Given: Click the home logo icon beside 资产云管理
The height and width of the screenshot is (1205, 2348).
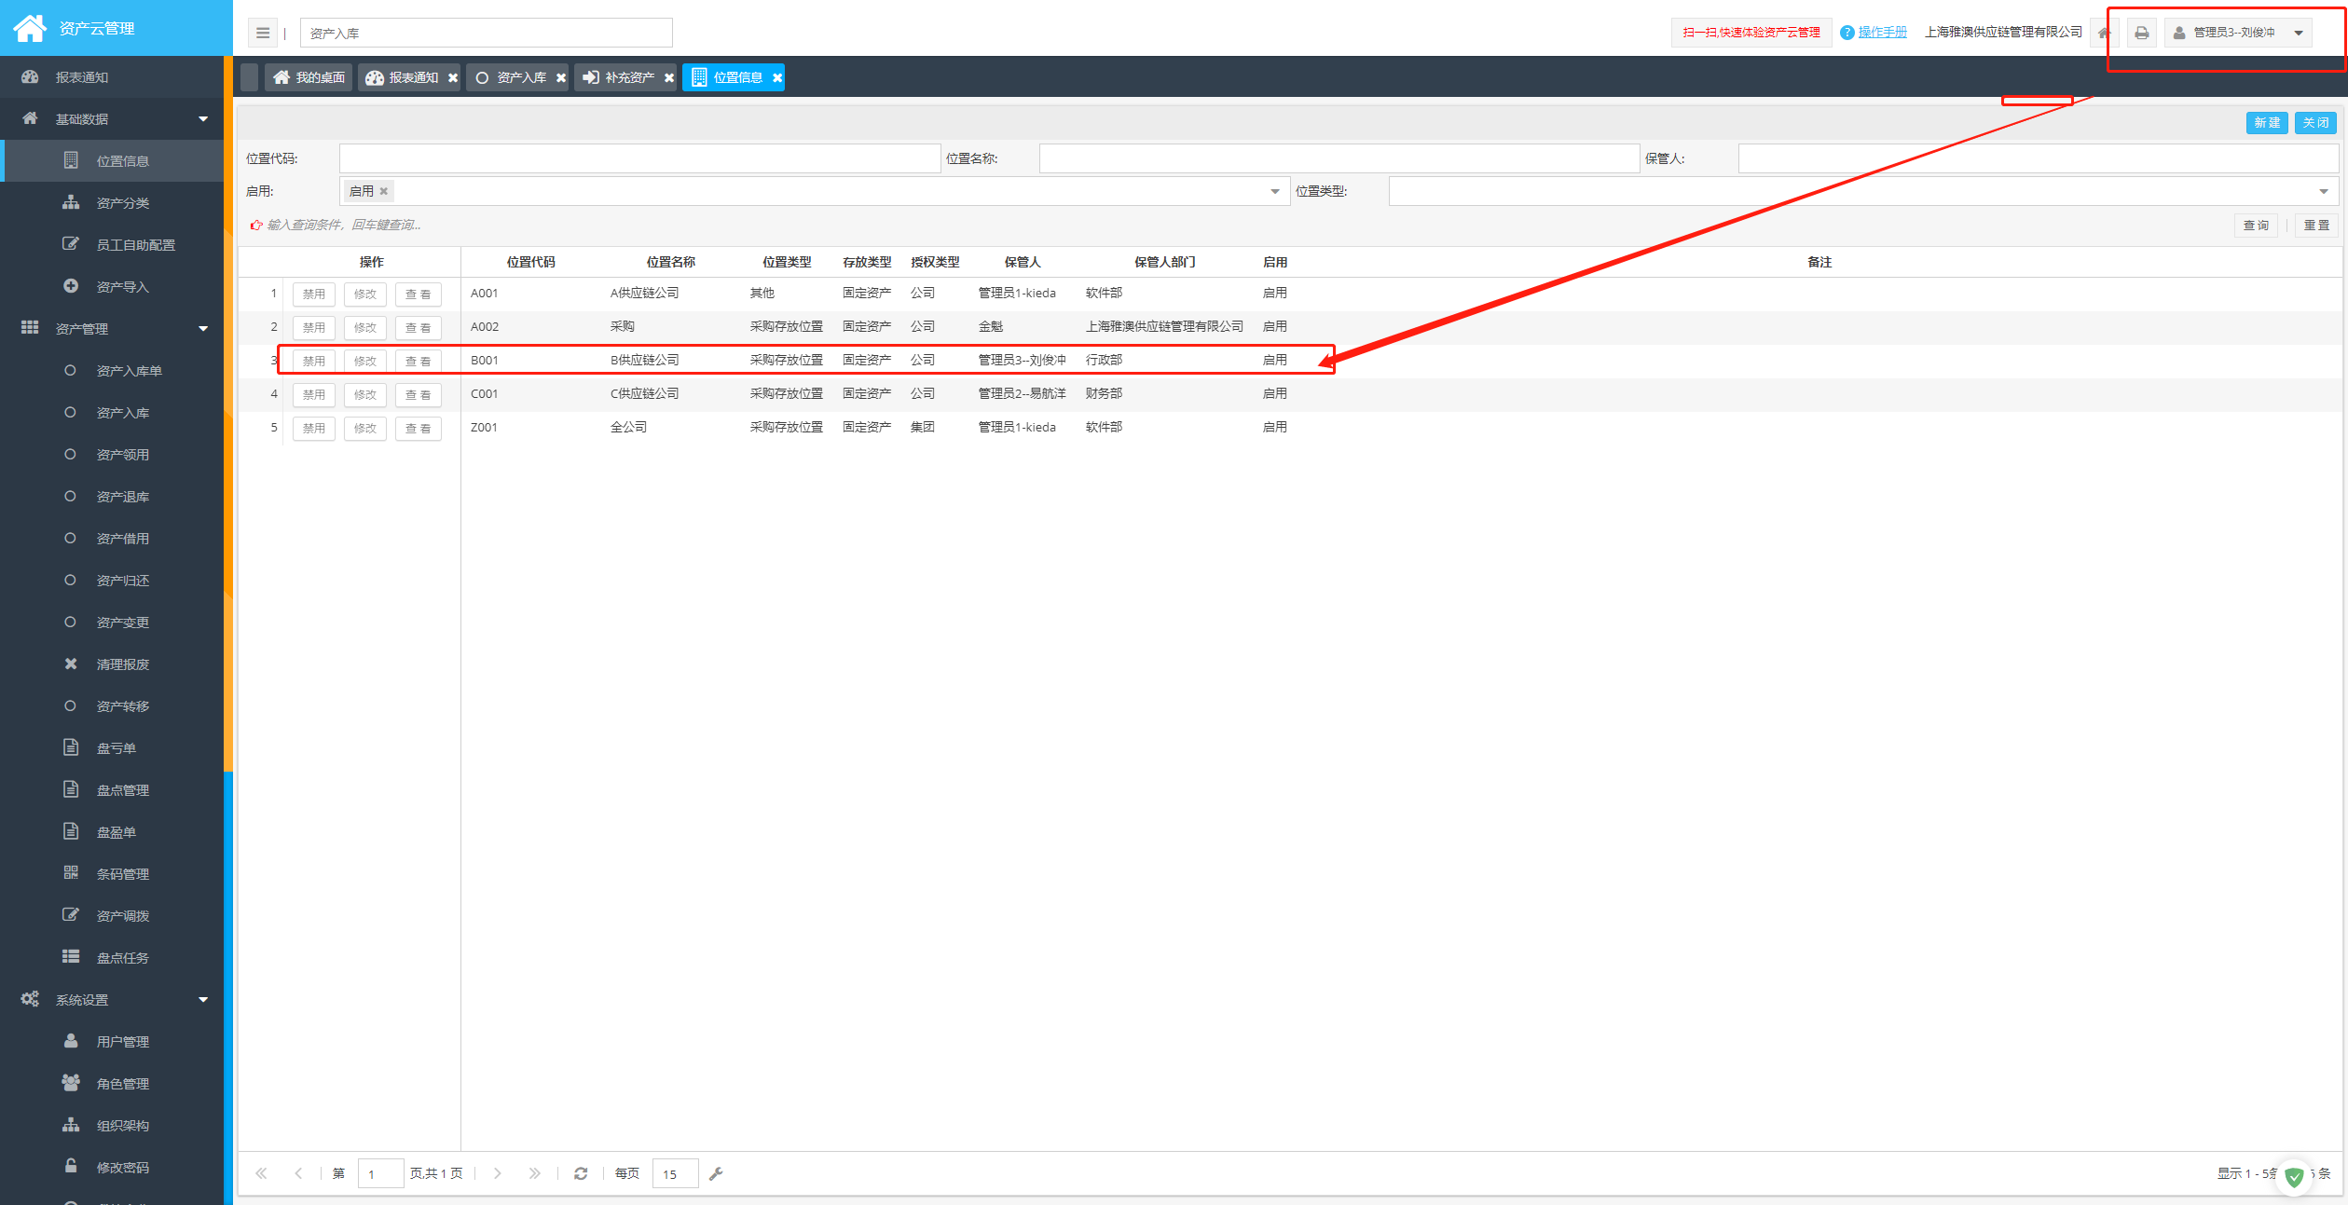Looking at the screenshot, I should (x=29, y=28).
